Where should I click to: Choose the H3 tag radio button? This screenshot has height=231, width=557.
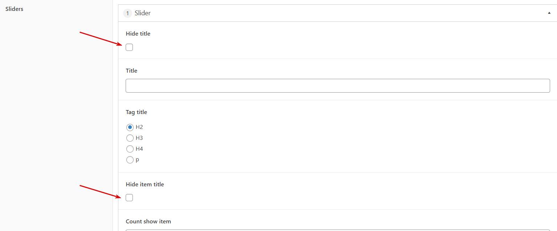(130, 138)
